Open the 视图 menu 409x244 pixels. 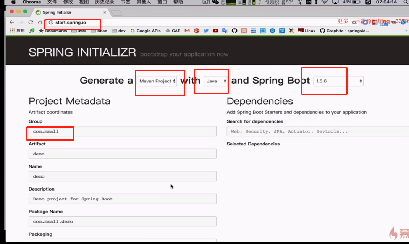click(x=84, y=2)
